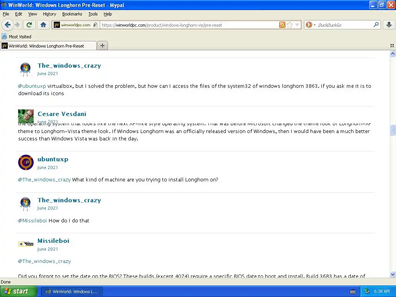This screenshot has width=396, height=297.
Task: Reload the current page
Action: [29, 25]
